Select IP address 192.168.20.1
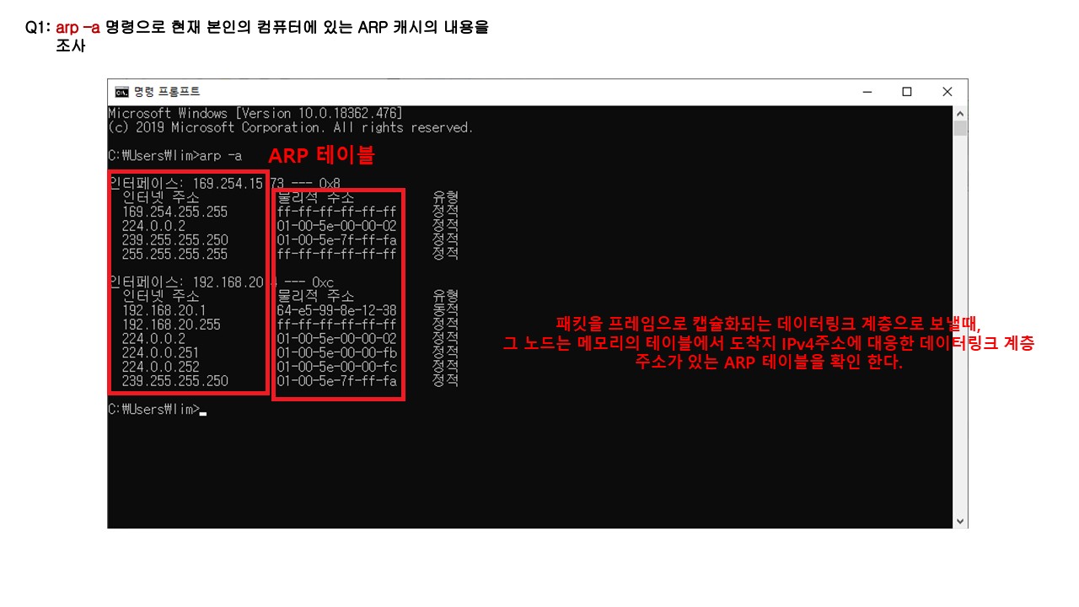This screenshot has width=1079, height=607. coord(164,310)
